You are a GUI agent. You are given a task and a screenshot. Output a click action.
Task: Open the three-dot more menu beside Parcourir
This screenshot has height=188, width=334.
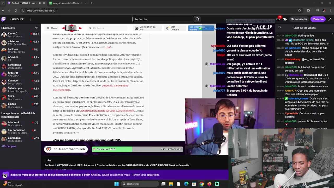30,19
